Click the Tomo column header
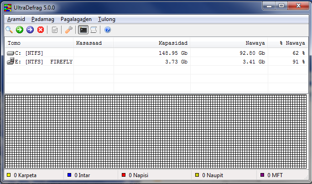This screenshot has width=312, height=184. pyautogui.click(x=39, y=43)
